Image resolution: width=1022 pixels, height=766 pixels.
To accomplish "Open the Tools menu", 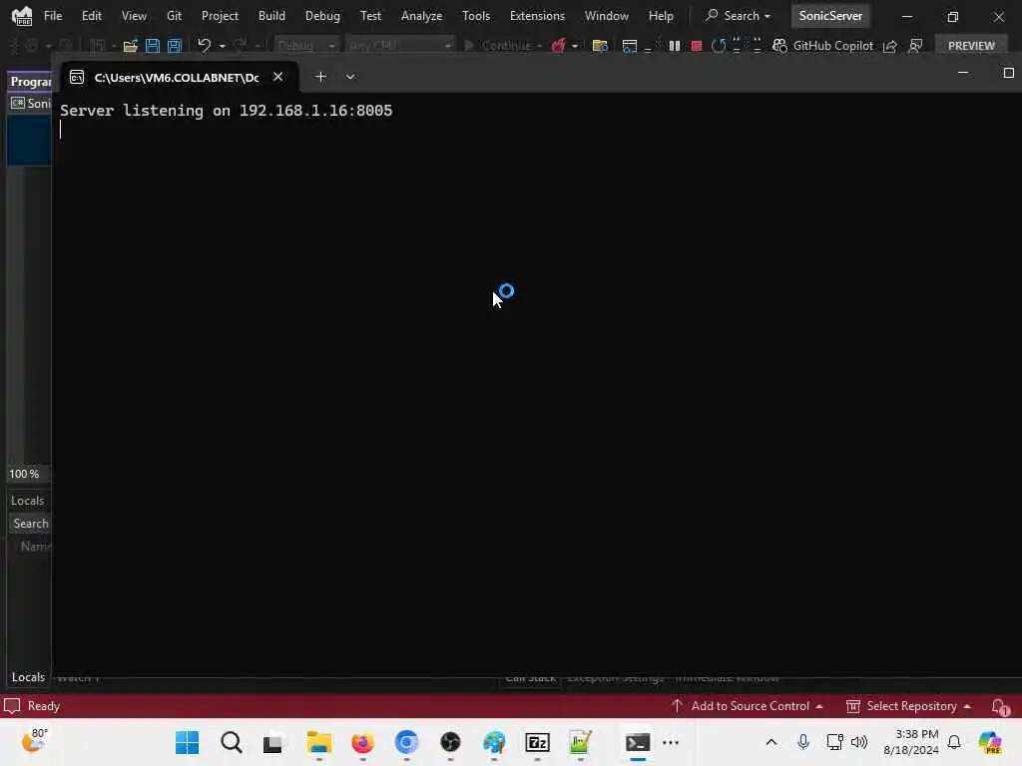I will click(476, 16).
